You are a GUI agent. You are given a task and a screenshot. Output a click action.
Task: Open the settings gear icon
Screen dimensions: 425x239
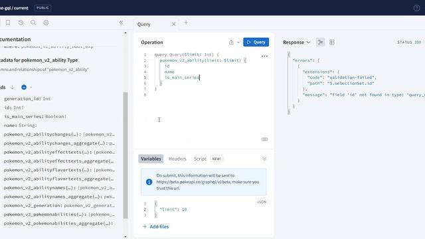[x=46, y=23]
